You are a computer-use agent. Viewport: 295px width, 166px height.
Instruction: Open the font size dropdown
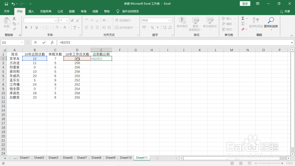67,20
